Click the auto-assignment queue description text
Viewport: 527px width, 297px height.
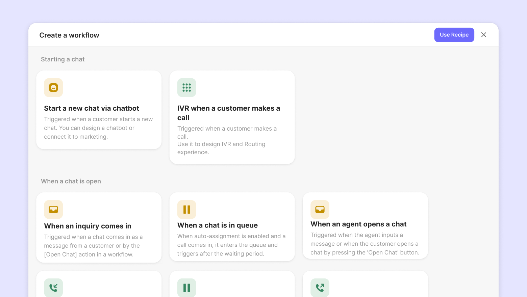pyautogui.click(x=231, y=245)
